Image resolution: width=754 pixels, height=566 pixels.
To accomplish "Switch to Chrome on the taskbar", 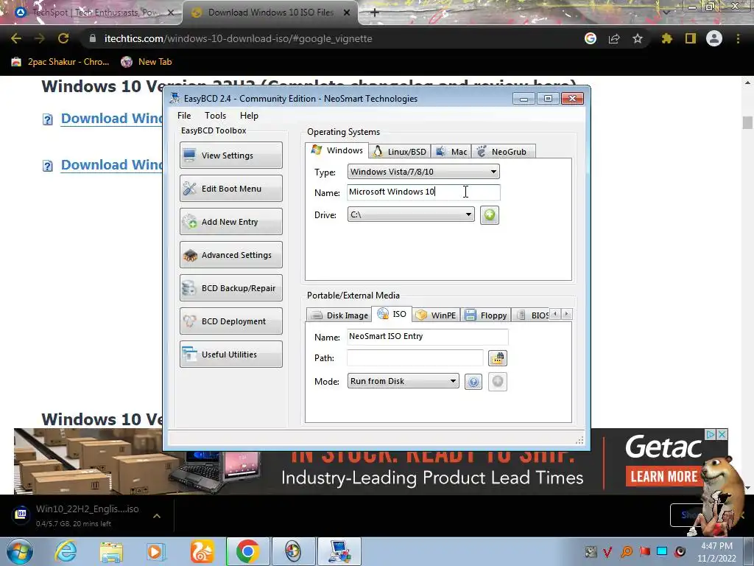I will (247, 551).
